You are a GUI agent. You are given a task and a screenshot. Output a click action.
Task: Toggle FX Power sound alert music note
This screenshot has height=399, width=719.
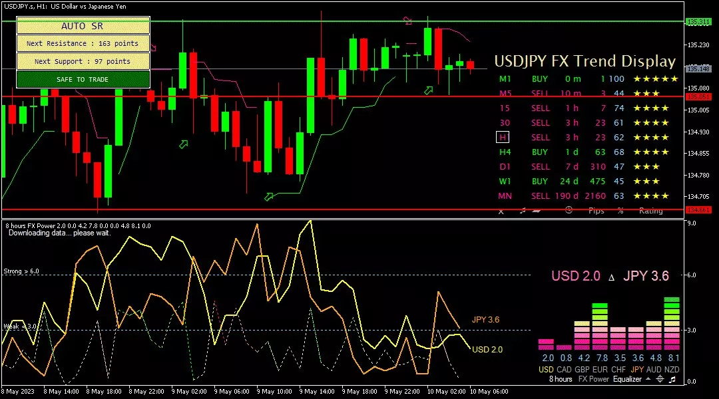pyautogui.click(x=672, y=379)
